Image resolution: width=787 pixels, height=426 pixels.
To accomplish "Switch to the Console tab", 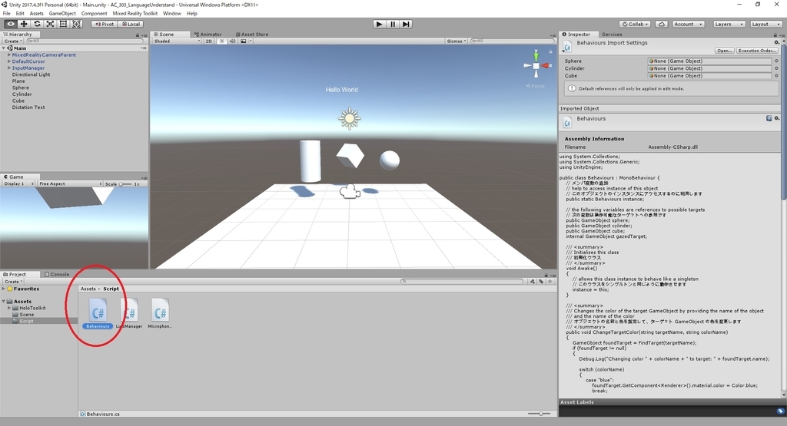I will [57, 275].
